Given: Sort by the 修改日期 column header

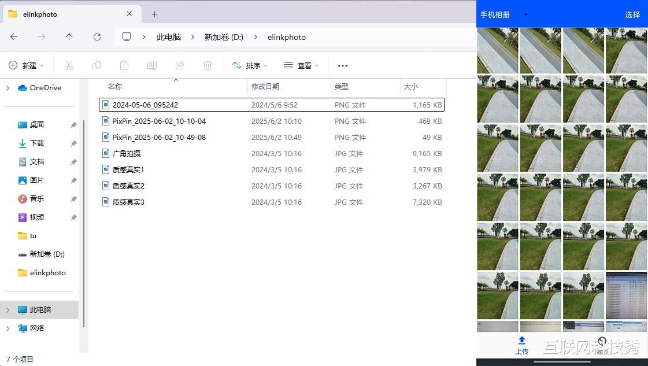Looking at the screenshot, I should pos(265,86).
